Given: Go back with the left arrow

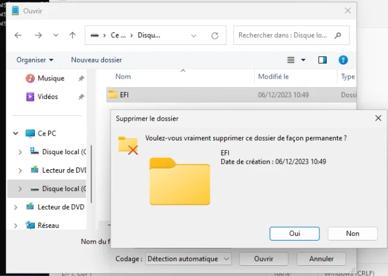Looking at the screenshot, I should [18, 35].
